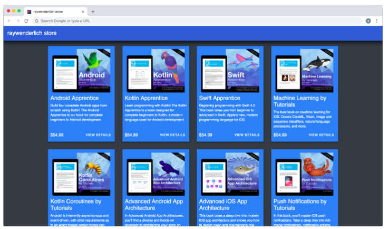Close the raywenderlich store tab
The image size is (388, 229).
tap(83, 12)
